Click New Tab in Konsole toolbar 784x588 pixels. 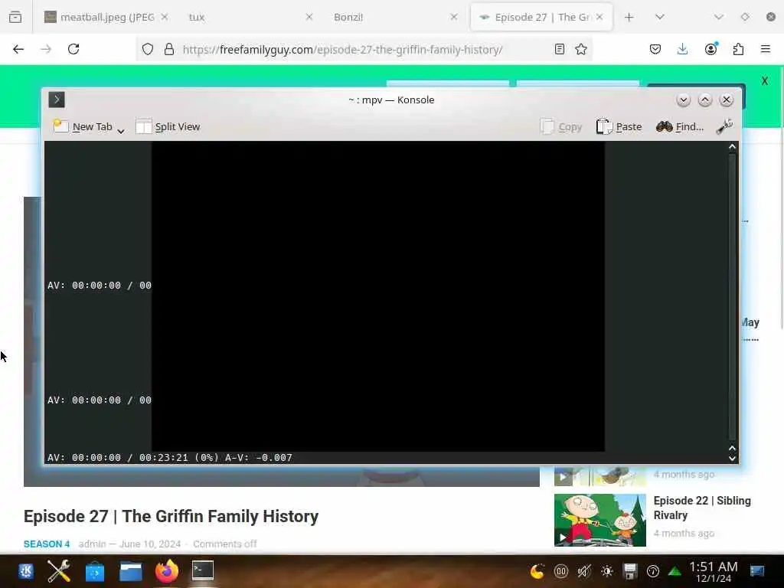[83, 126]
